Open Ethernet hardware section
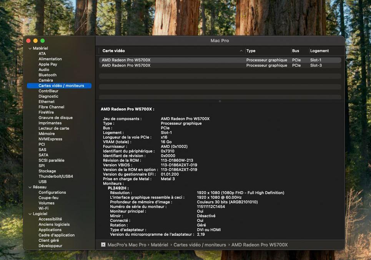371x260 pixels. [47, 102]
